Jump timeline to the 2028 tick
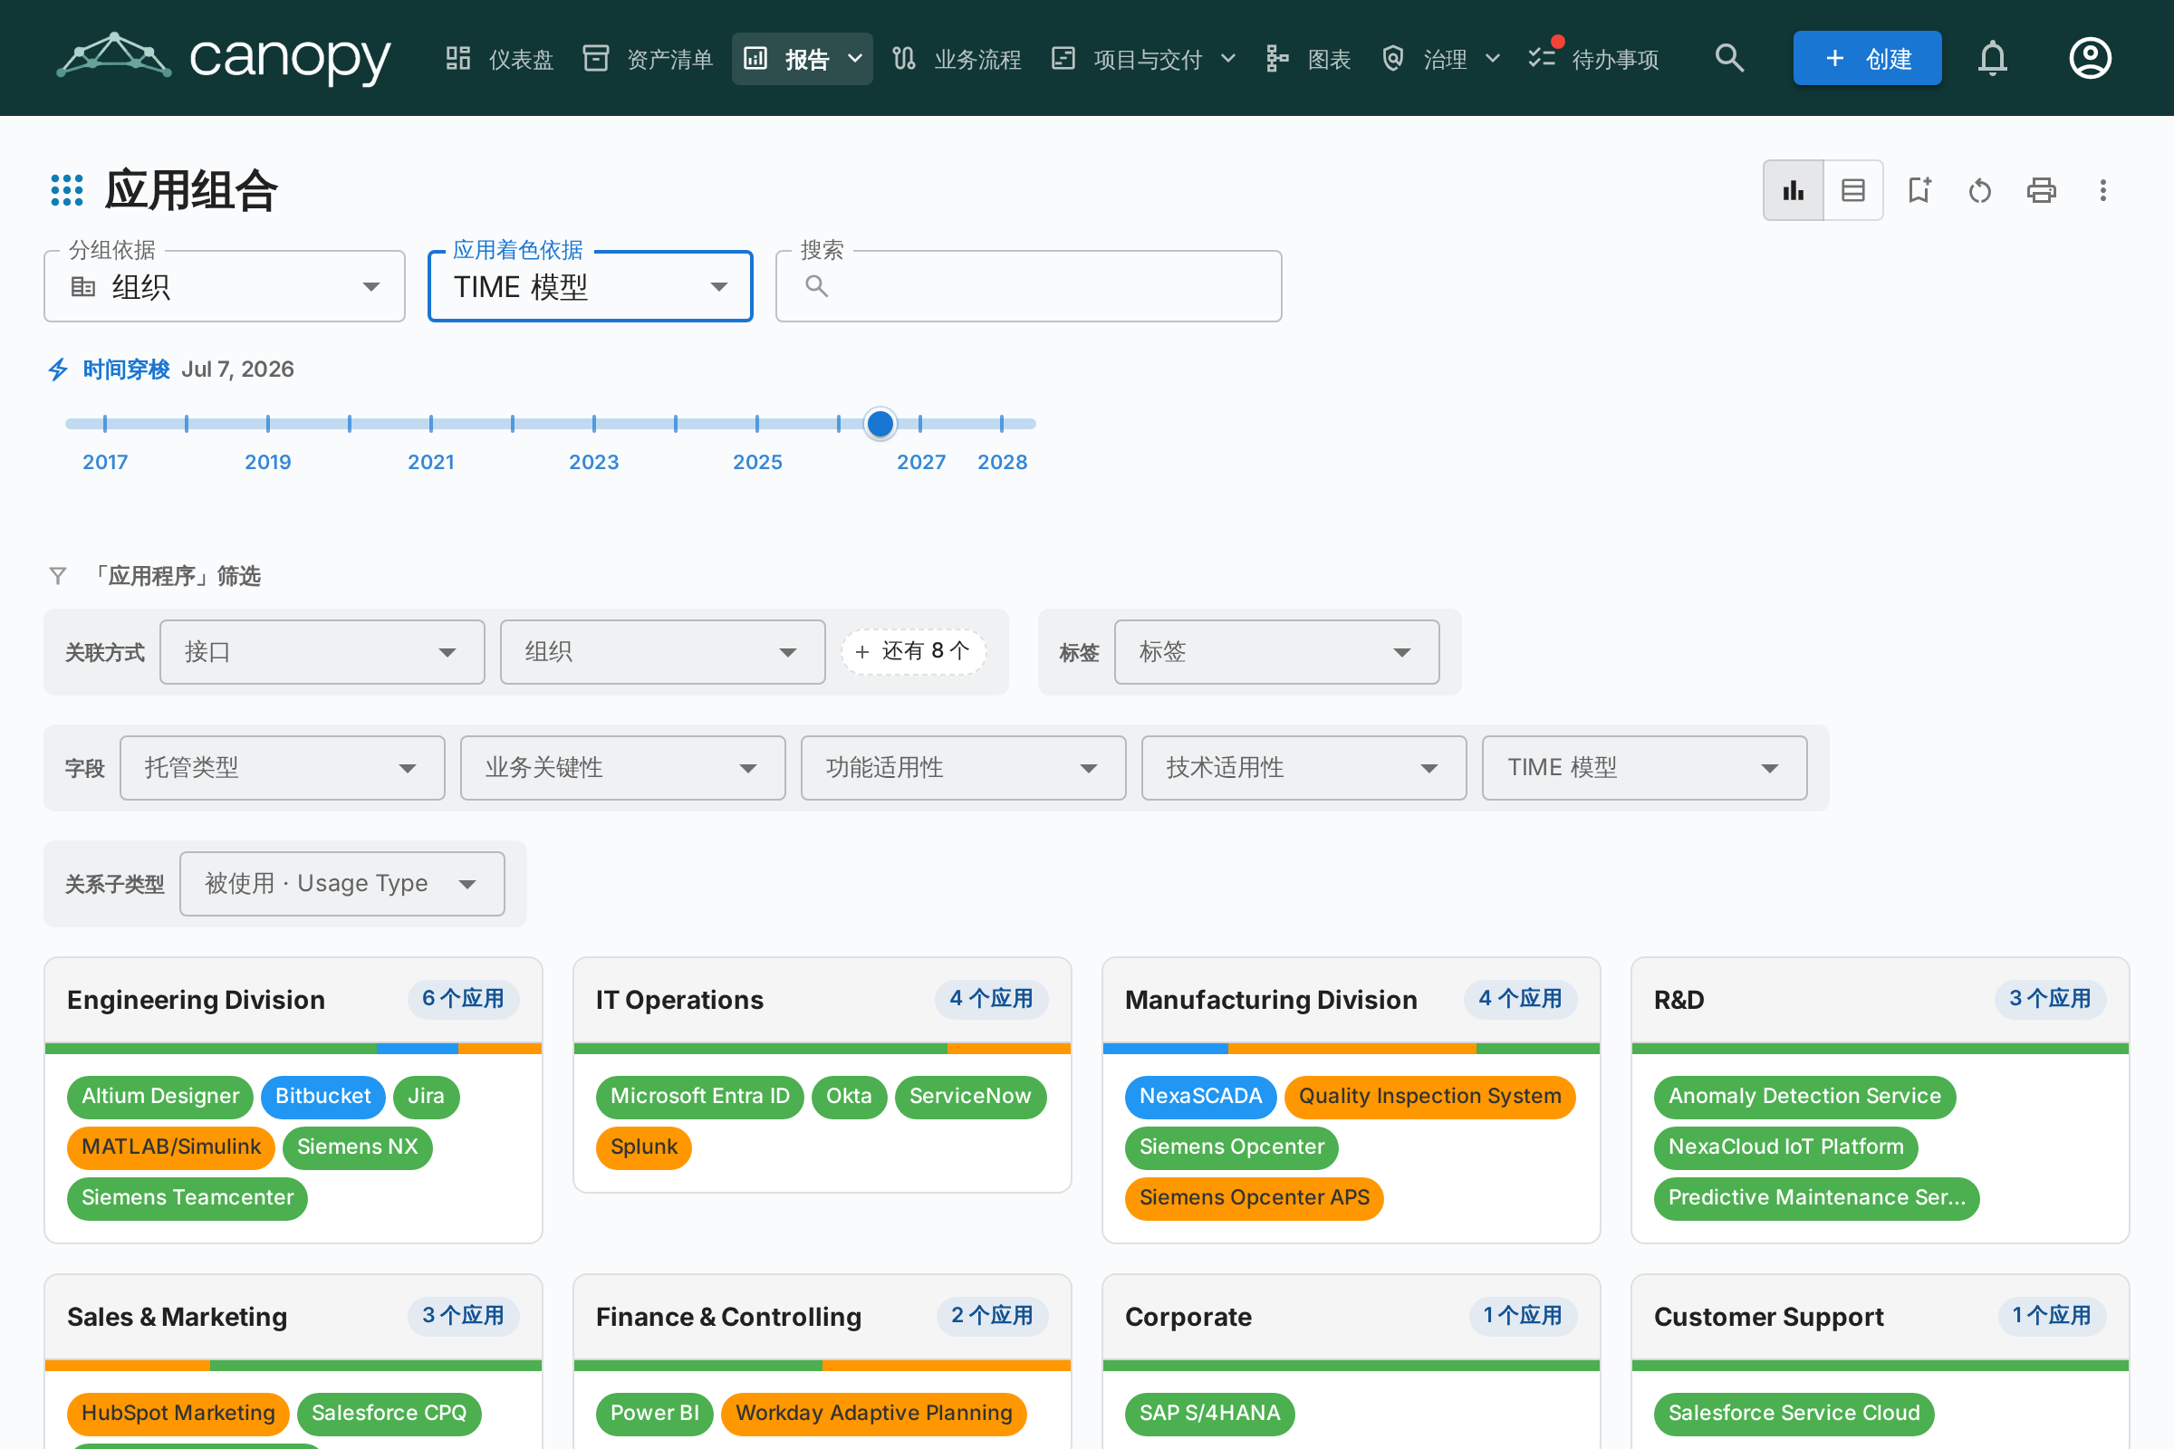 pos(1002,424)
